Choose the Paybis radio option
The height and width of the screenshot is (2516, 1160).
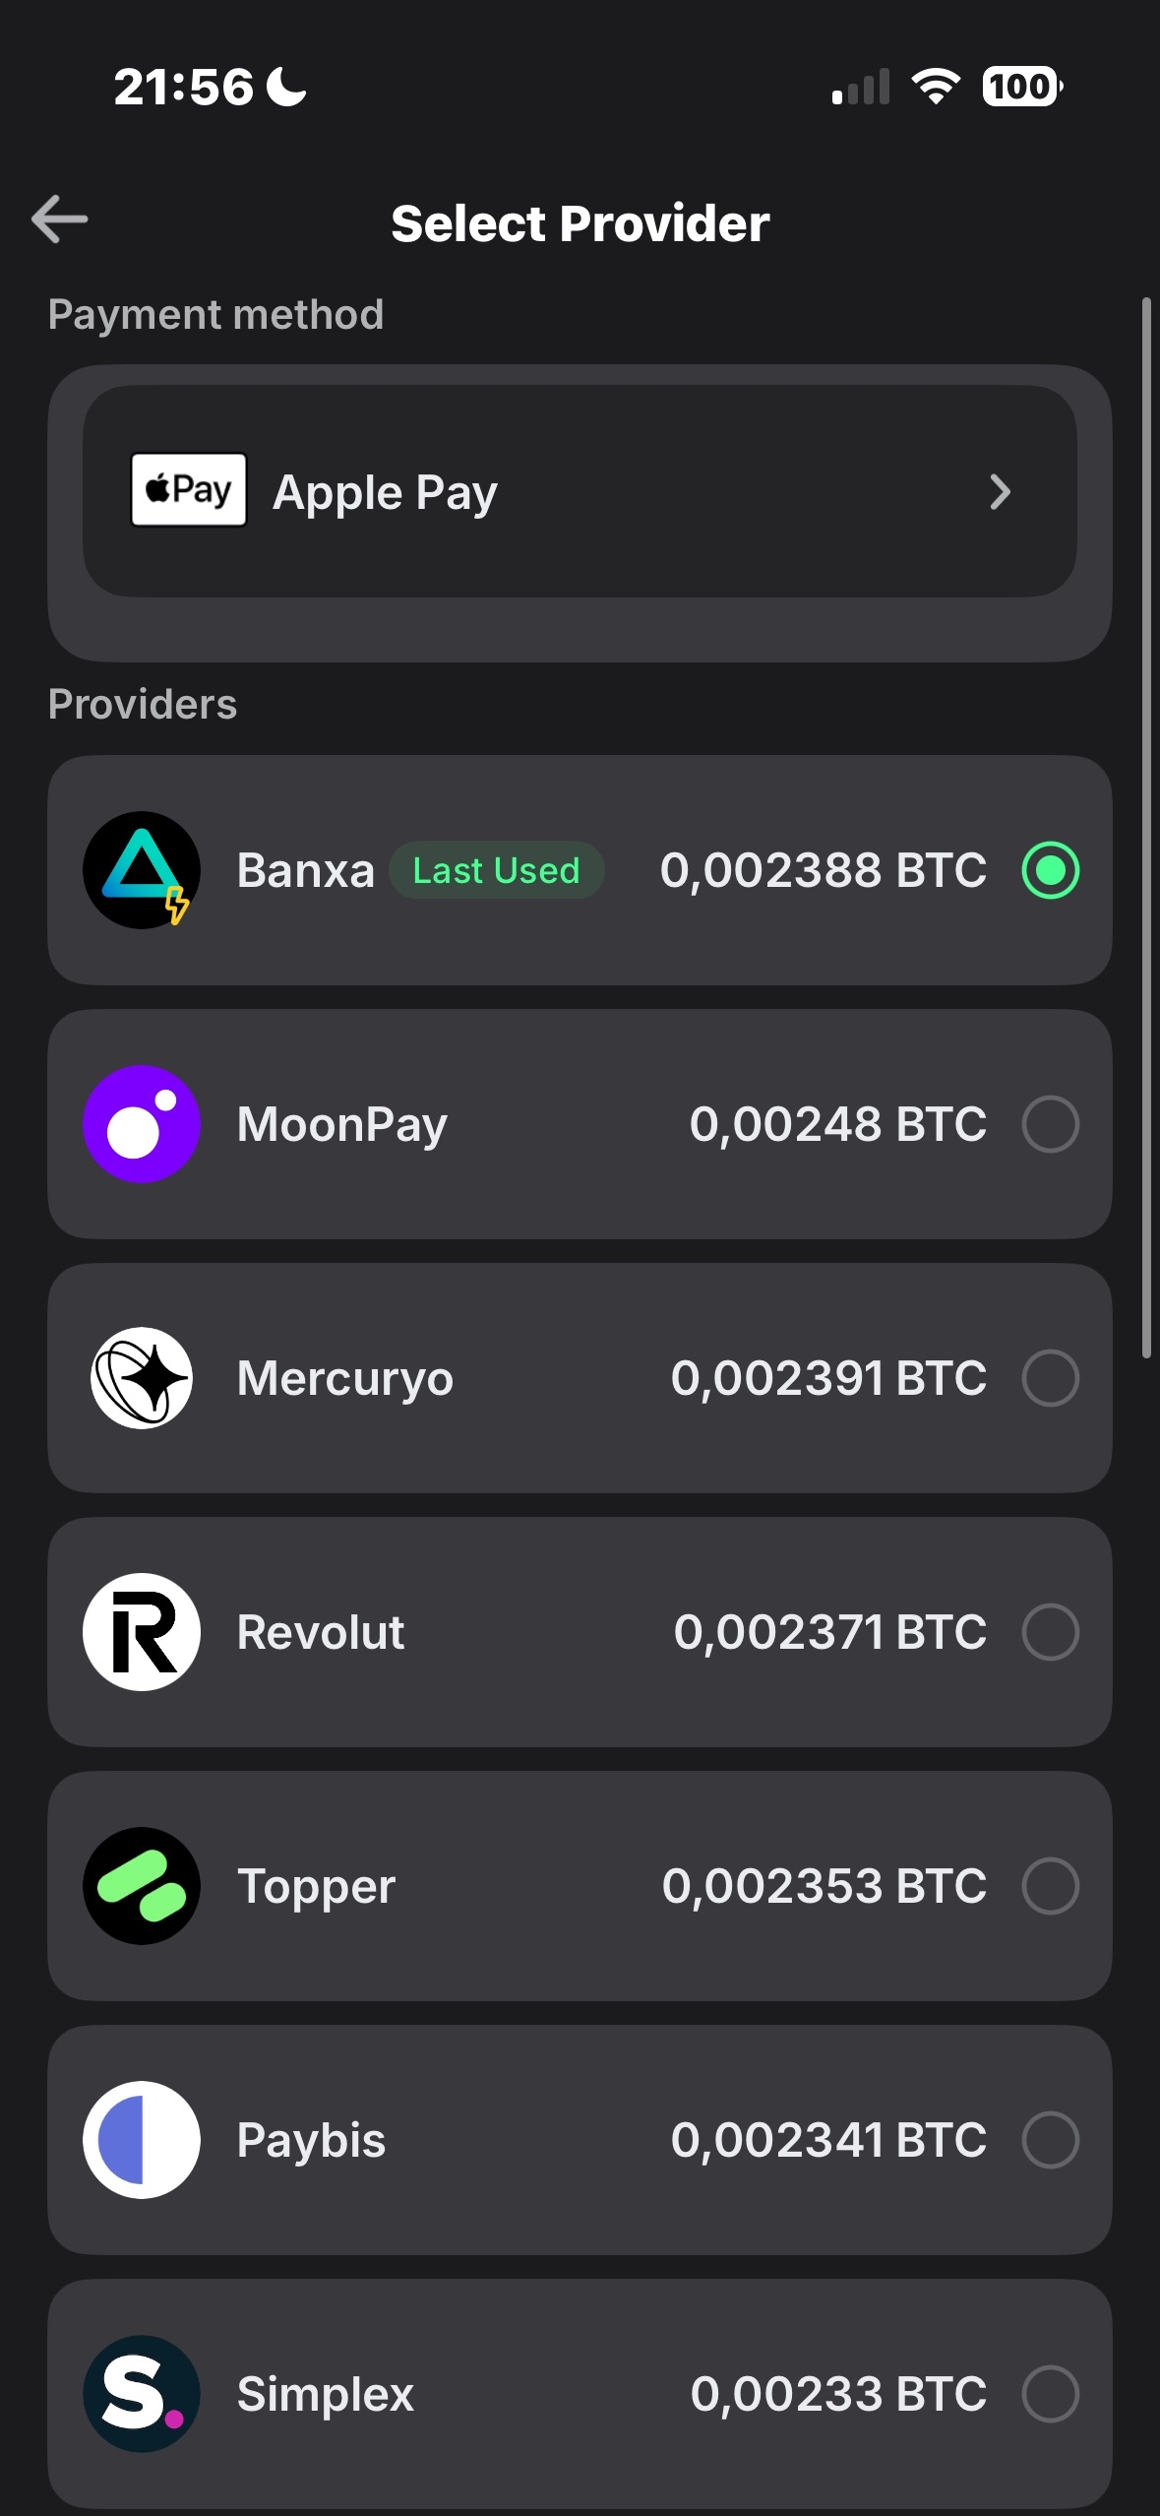(x=1050, y=2140)
